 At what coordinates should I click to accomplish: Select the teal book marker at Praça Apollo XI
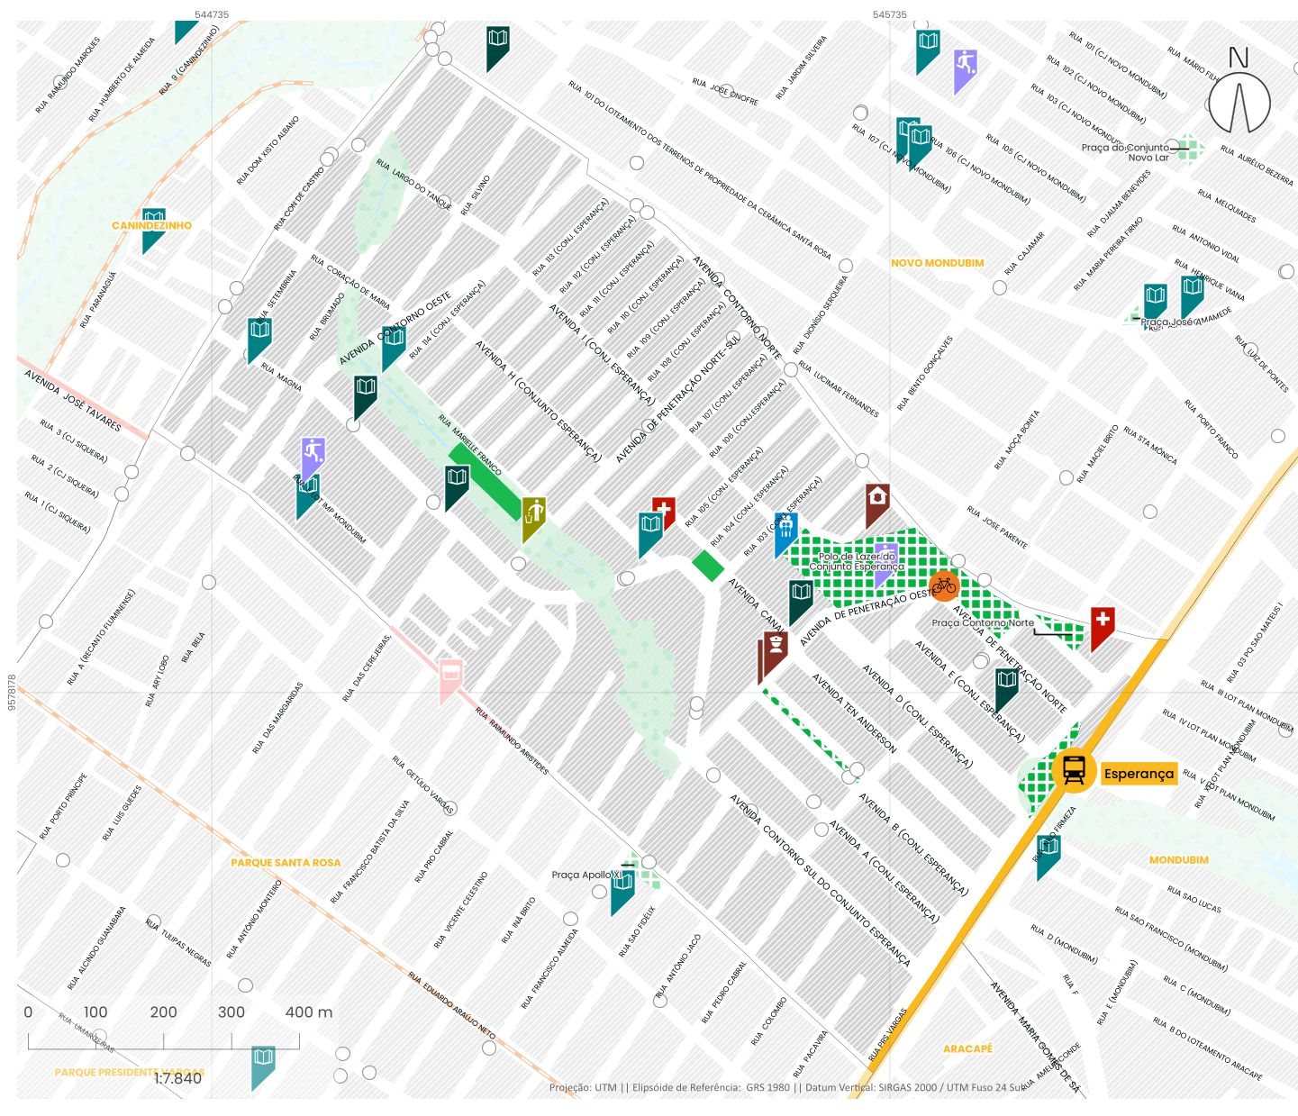tap(622, 893)
